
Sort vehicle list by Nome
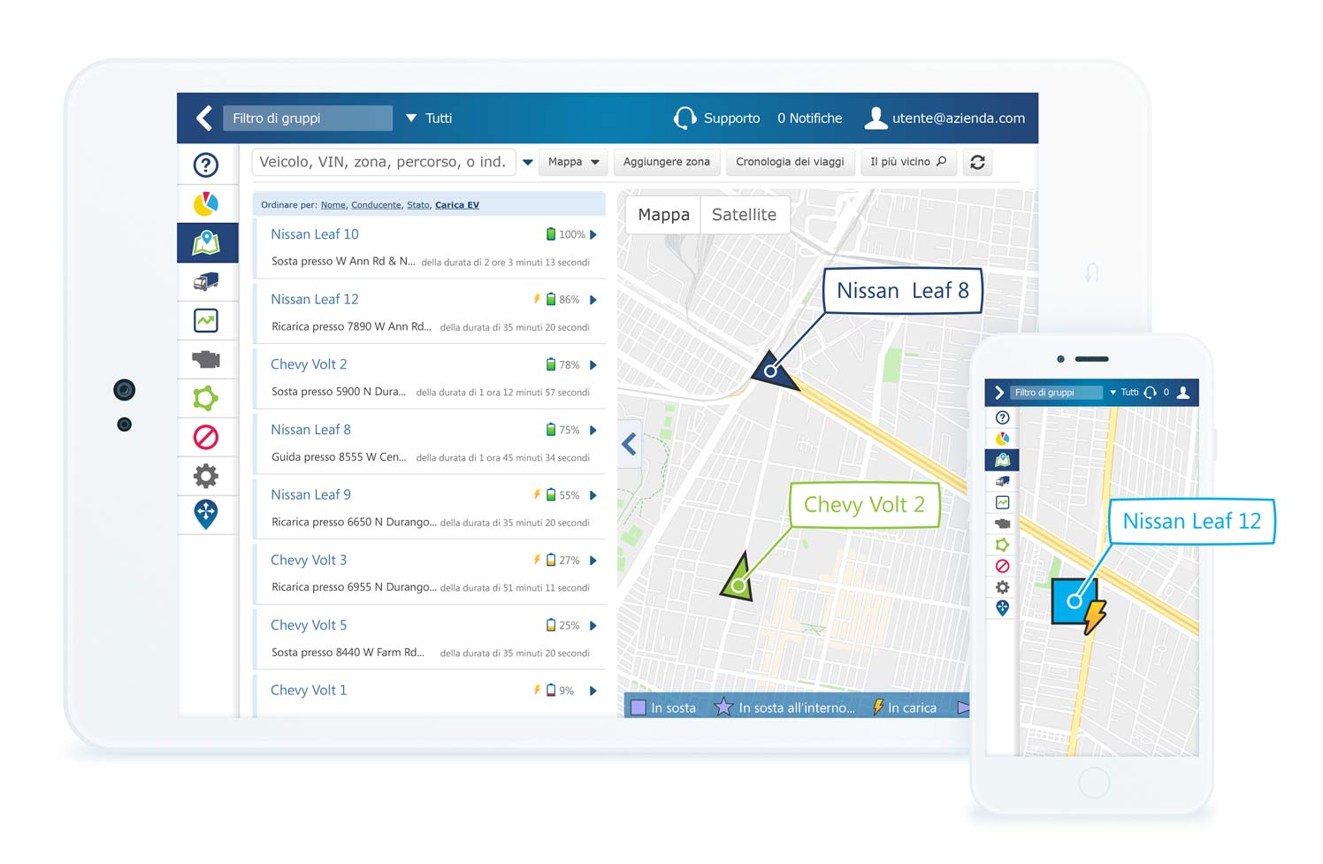[333, 204]
